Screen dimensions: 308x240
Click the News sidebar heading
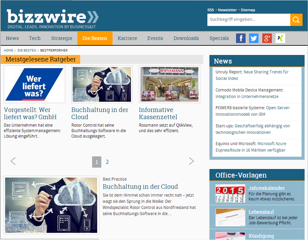click(x=223, y=61)
